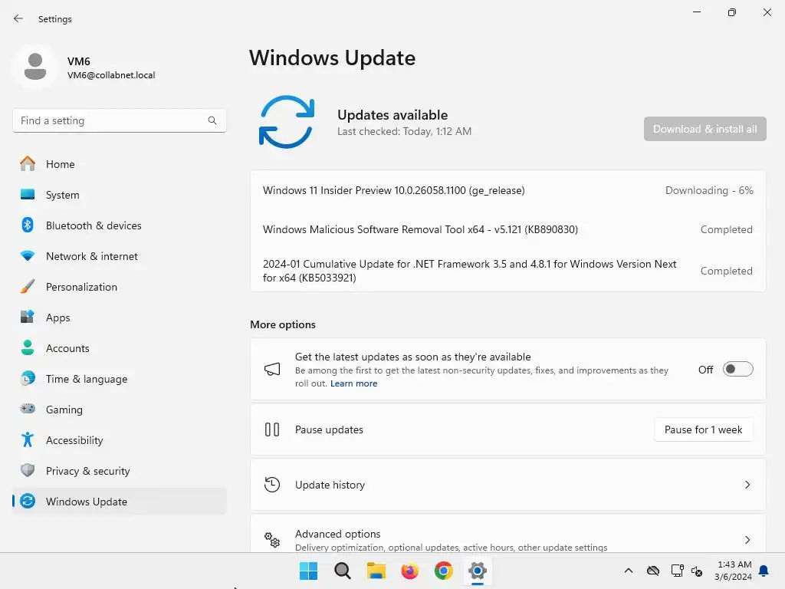The height and width of the screenshot is (589, 785).
Task: Click Windows 11 Insider Preview 10.0.26058.1100 row
Action: point(508,190)
